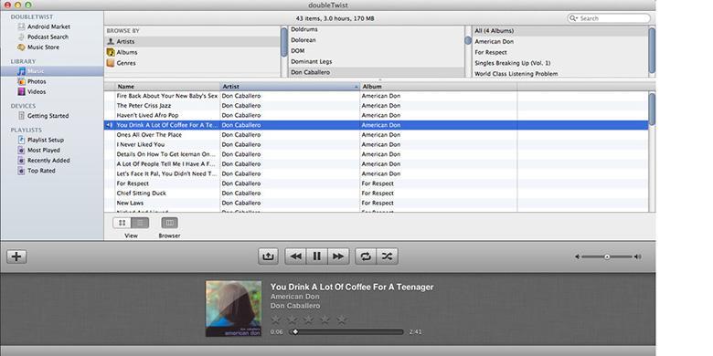Viewport: 713px width, 356px height.
Task: Click the American Don album artwork
Action: pos(234,309)
